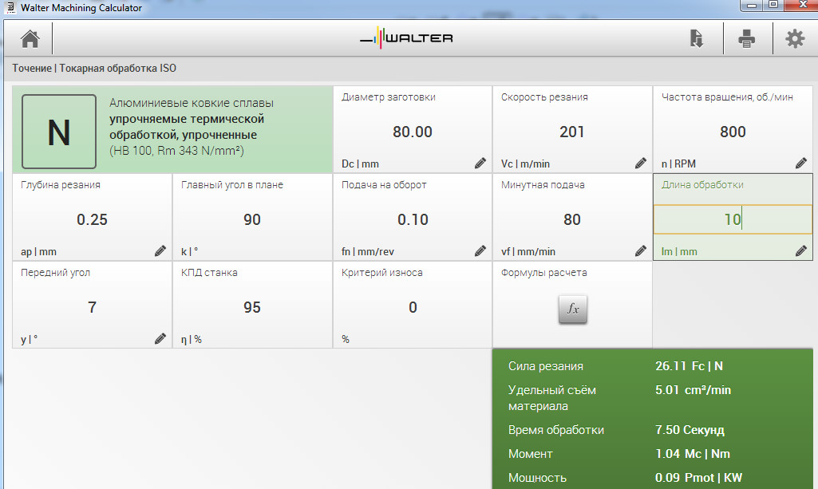Click the 0.09 Pmot | KW power result
The width and height of the screenshot is (818, 489).
[698, 478]
